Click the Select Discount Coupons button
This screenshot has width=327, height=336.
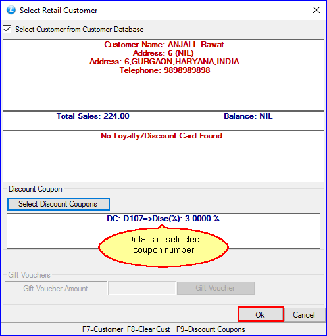59,204
